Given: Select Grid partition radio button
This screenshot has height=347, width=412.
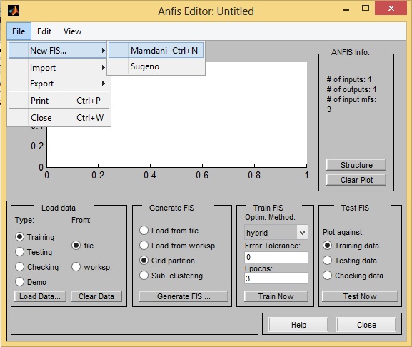Looking at the screenshot, I should [144, 261].
